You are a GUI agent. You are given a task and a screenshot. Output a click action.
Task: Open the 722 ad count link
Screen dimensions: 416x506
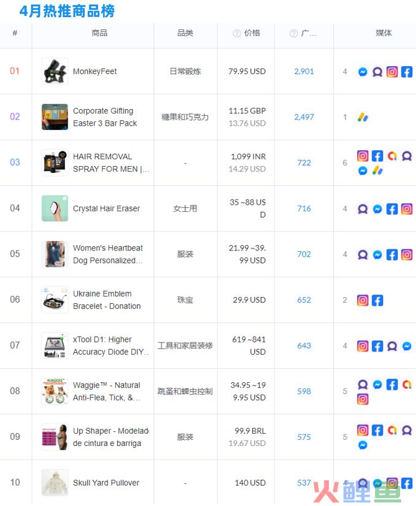(304, 163)
